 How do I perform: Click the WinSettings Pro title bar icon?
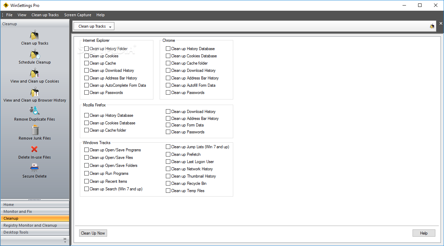pyautogui.click(x=6, y=5)
